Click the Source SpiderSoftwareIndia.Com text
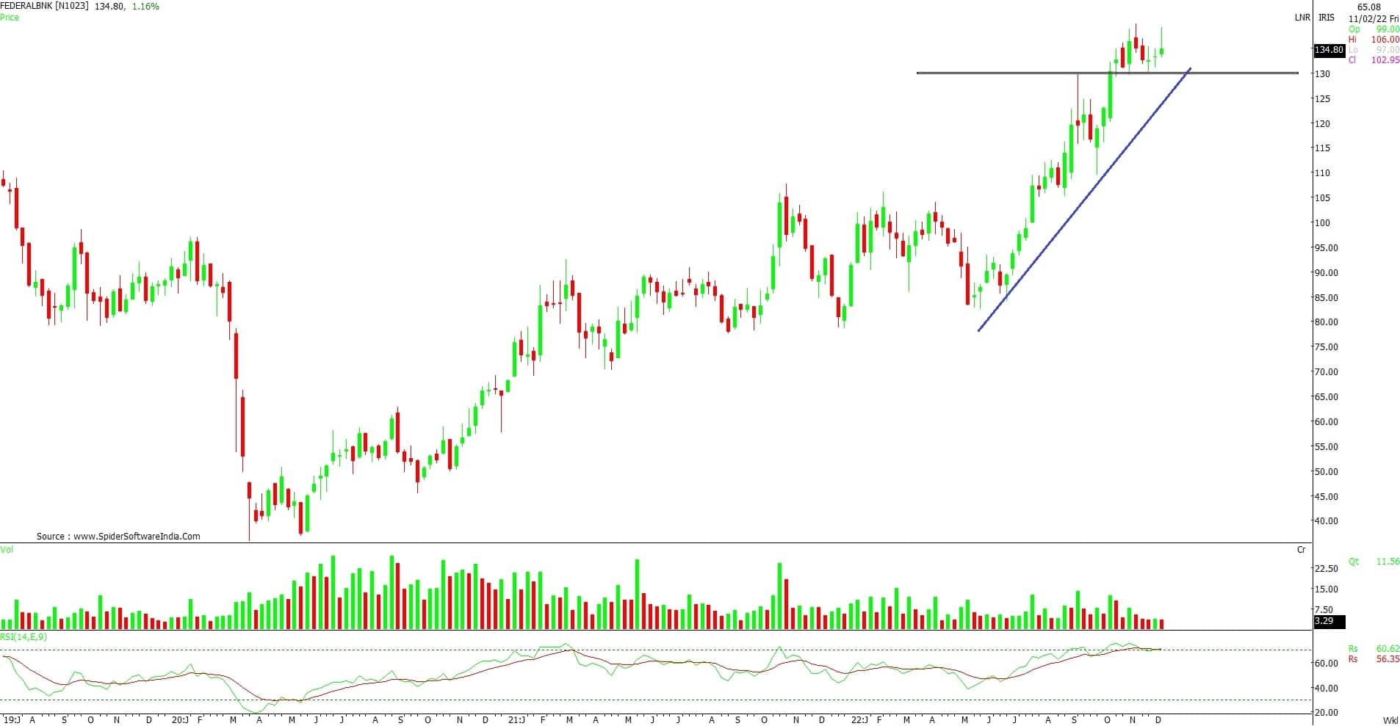This screenshot has width=1400, height=726. (x=118, y=536)
